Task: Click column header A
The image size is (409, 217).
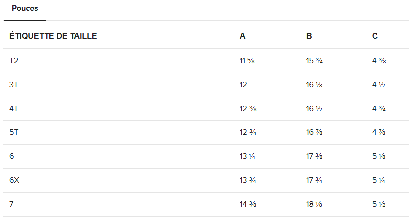Action: point(242,36)
